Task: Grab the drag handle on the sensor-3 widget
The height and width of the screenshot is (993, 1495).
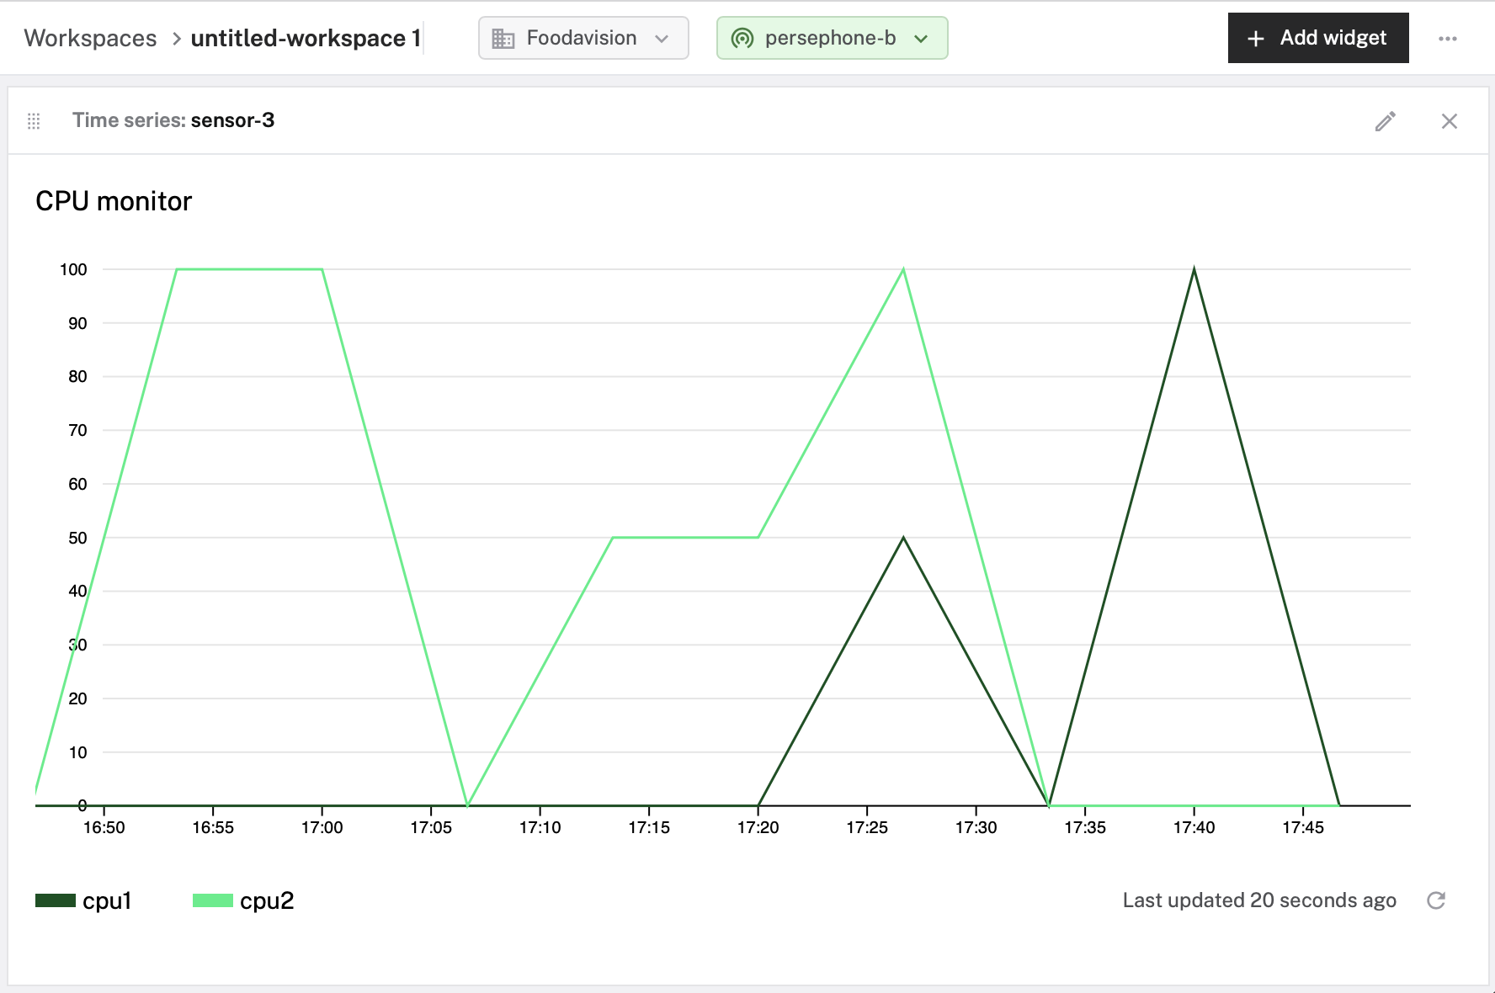Action: pyautogui.click(x=35, y=121)
